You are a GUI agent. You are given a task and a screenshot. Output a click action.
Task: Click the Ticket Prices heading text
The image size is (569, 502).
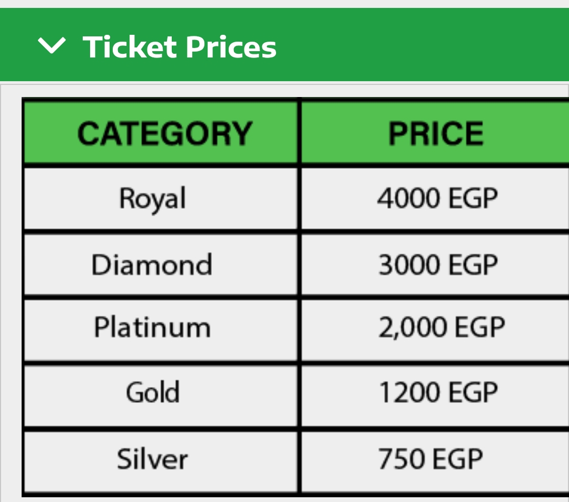(180, 47)
